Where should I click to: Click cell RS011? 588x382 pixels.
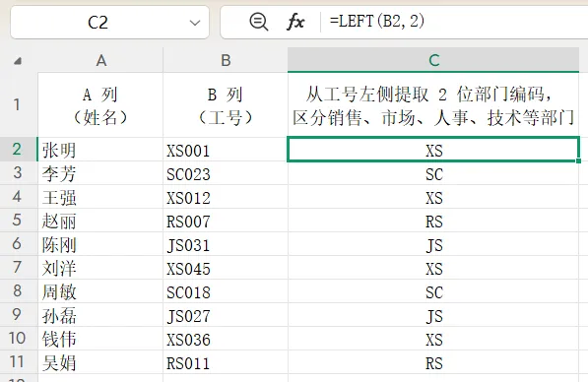click(x=226, y=362)
